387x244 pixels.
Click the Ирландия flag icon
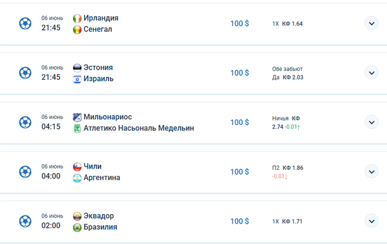tap(77, 18)
